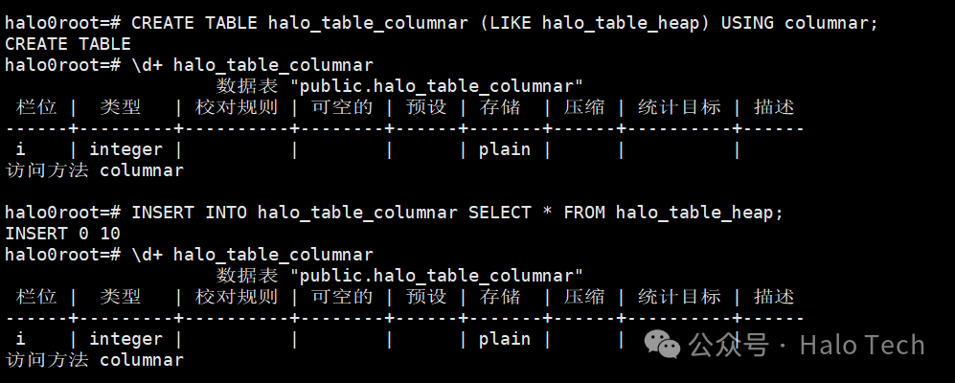This screenshot has height=383, width=955.
Task: Click the integer type value in second table
Action: click(x=126, y=339)
